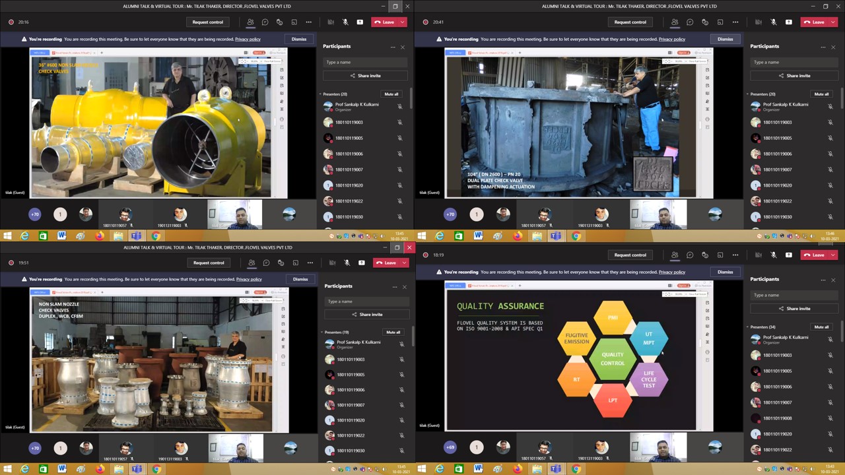Open chat icon in the 20:41 meeting toolbar
Viewport: 845px width, 475px height.
(x=690, y=22)
